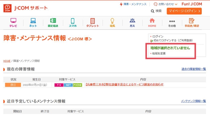The width and height of the screenshot is (210, 118).
Task: Click the マイページ ログイン button
Action: 184,11
